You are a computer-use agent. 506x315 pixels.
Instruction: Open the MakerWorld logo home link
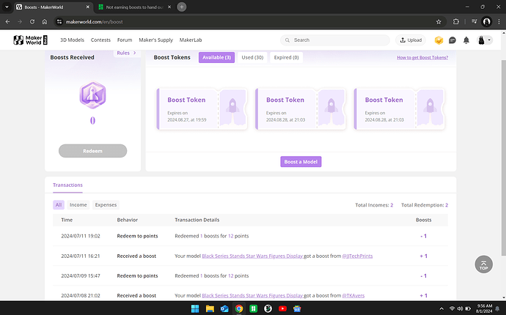click(x=30, y=40)
